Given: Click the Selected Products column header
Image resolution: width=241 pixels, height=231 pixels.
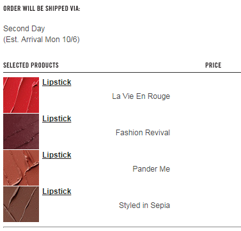Looking at the screenshot, I should pos(31,65).
